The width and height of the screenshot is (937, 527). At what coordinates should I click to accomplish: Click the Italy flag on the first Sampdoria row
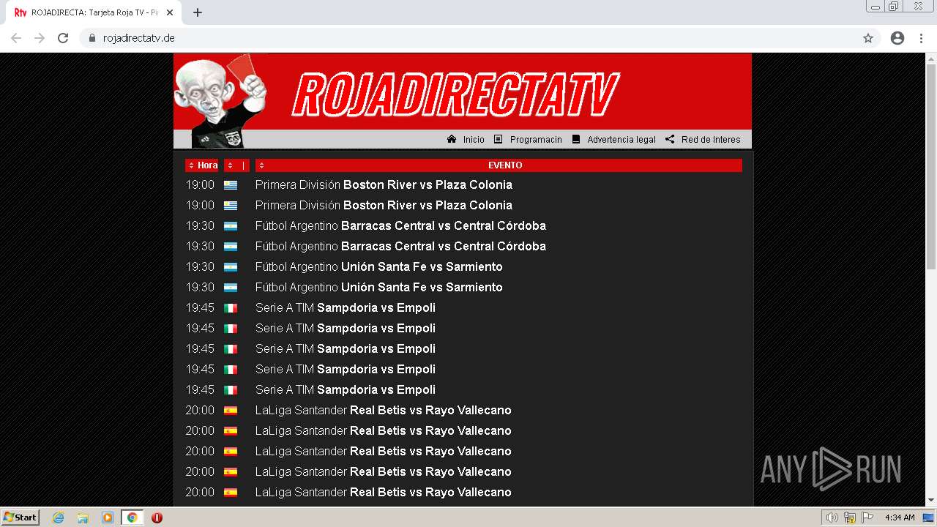click(x=231, y=308)
